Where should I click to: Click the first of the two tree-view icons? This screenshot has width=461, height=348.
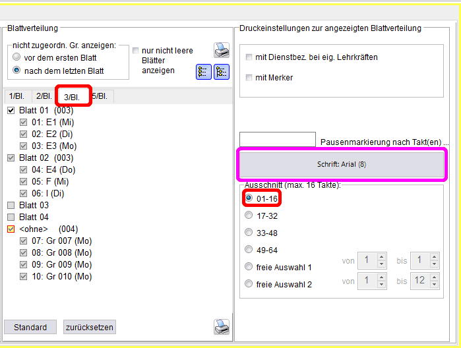coord(204,72)
